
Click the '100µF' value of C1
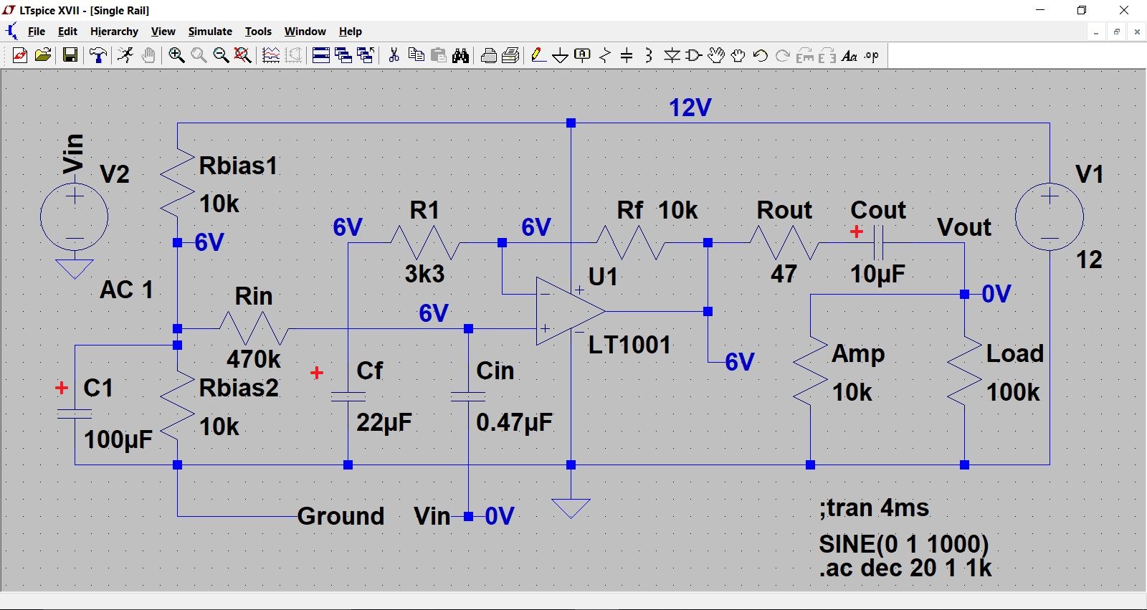[118, 439]
